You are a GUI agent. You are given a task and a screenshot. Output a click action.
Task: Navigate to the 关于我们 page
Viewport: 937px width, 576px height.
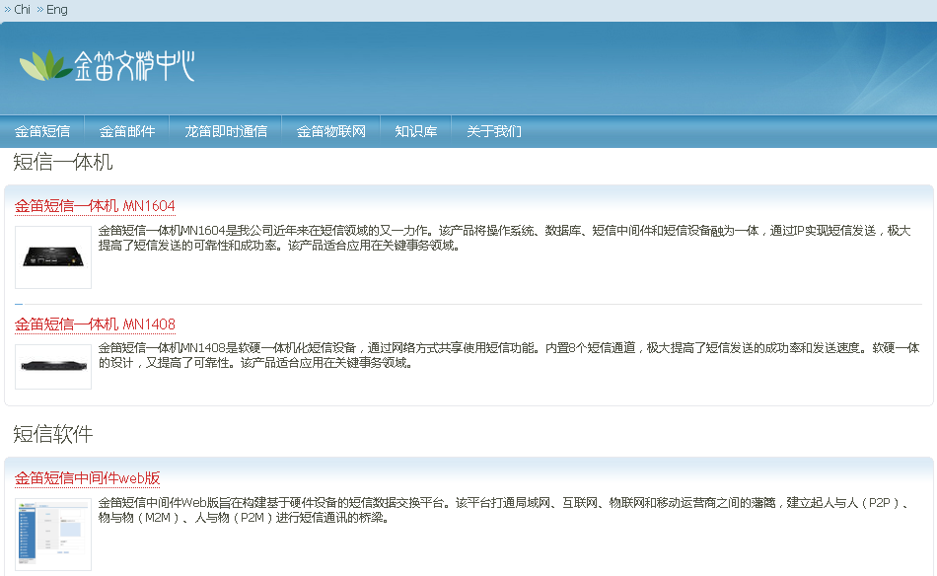pyautogui.click(x=494, y=131)
